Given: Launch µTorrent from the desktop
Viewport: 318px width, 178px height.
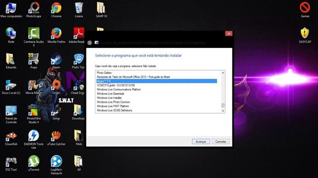Looking at the screenshot, I should tap(34, 164).
